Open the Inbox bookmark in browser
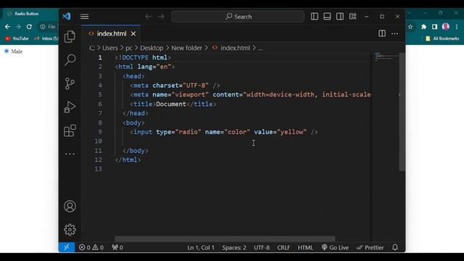Screen dimensions: 464x261 46,38
